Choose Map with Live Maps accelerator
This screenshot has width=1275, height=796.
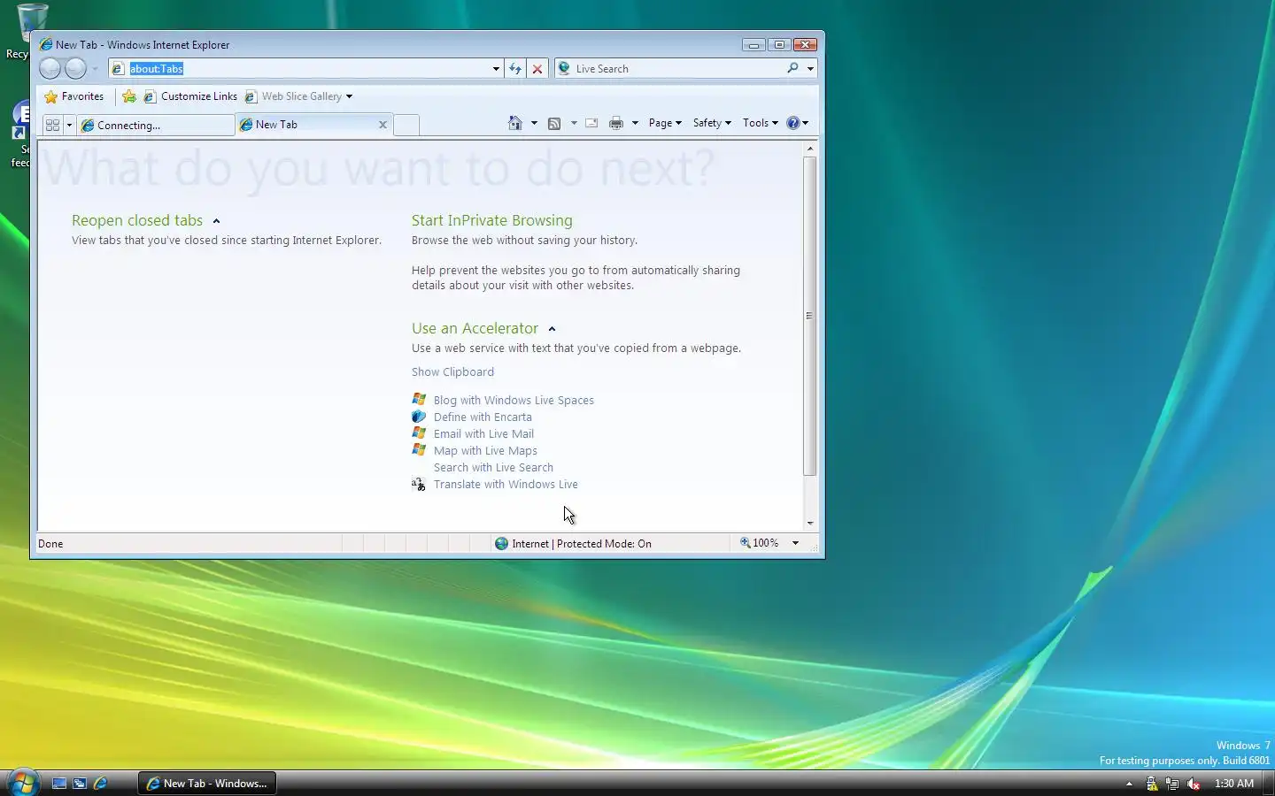point(485,451)
